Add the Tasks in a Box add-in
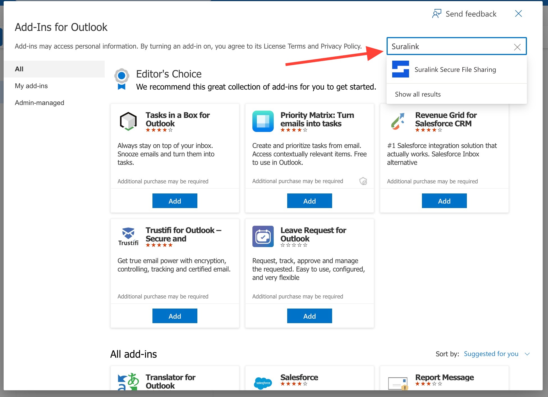Viewport: 548px width, 397px height. tap(174, 201)
